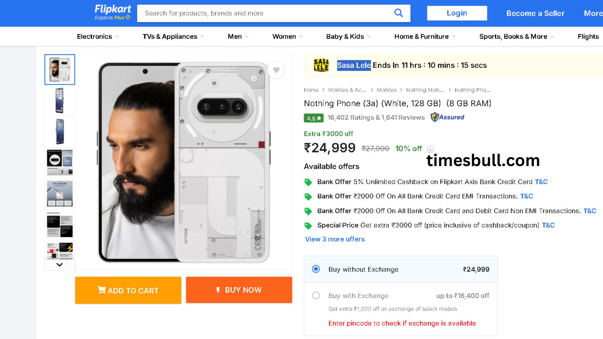Image resolution: width=603 pixels, height=339 pixels.
Task: Click the 4.5 star rating badge
Action: [x=313, y=118]
